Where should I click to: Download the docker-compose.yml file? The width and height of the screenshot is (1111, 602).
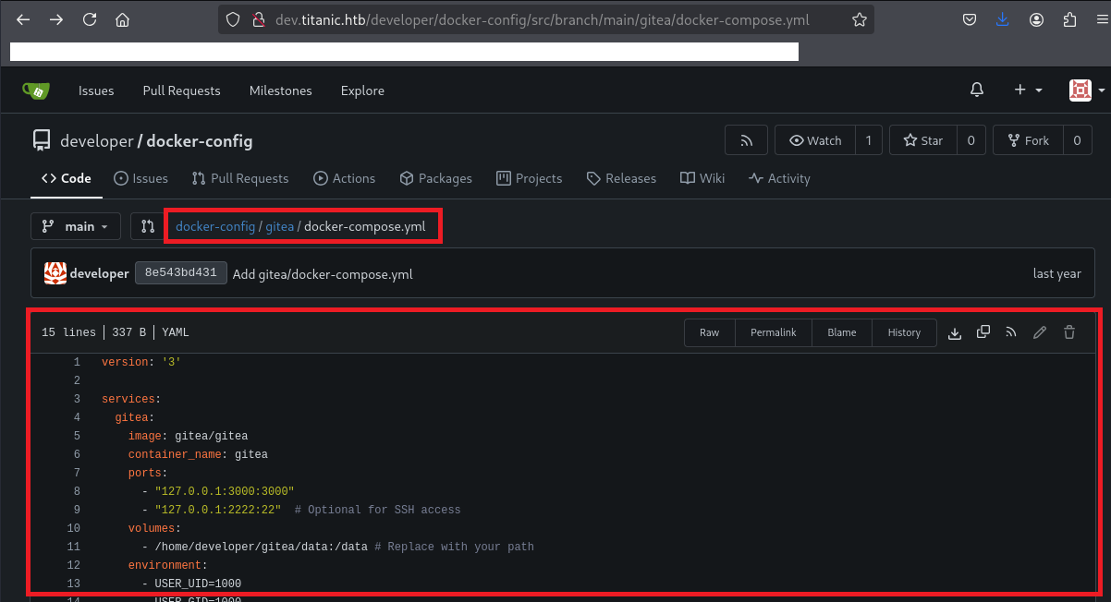click(x=955, y=332)
